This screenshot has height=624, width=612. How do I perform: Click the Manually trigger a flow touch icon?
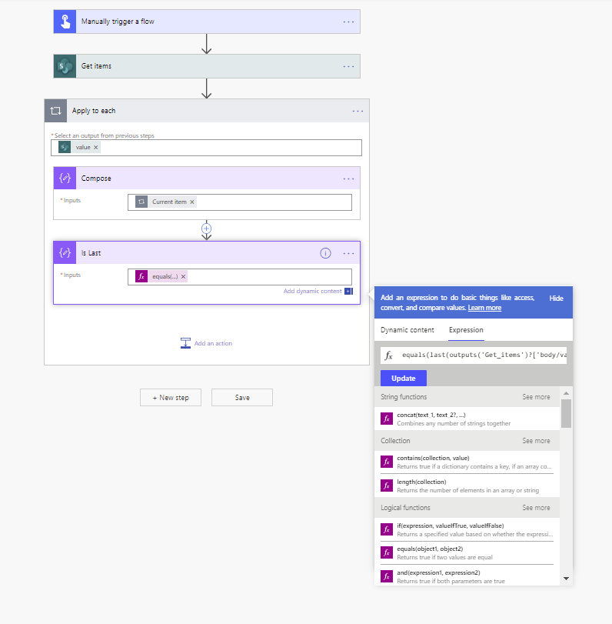[x=65, y=22]
